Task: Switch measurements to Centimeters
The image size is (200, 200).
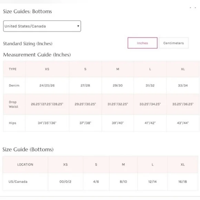Action: [173, 43]
